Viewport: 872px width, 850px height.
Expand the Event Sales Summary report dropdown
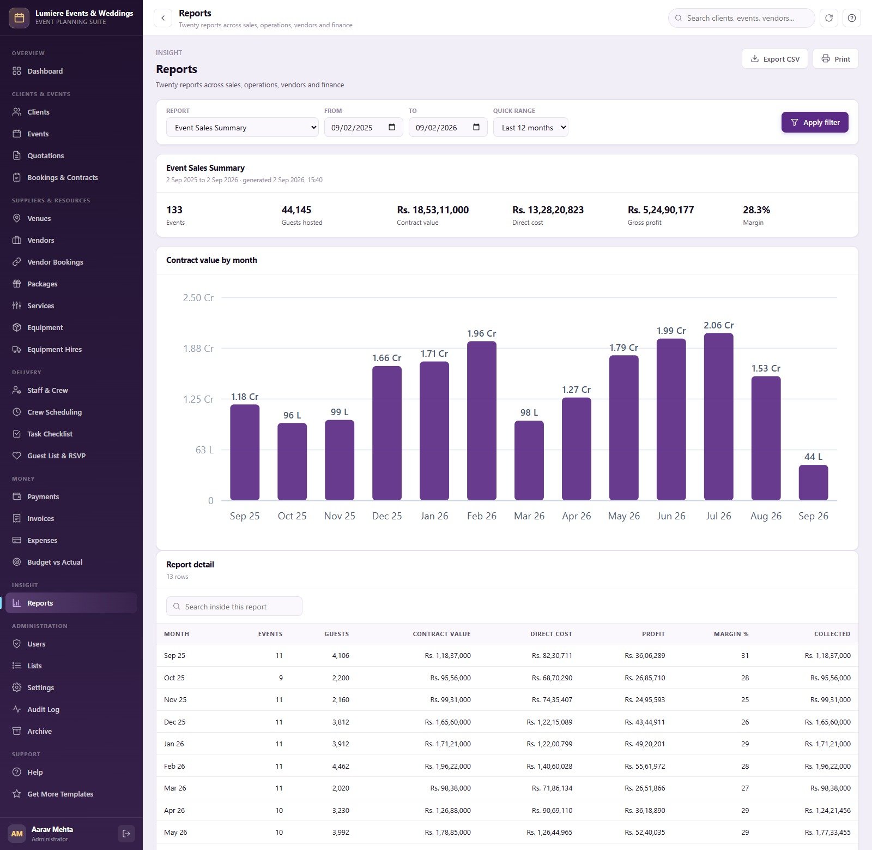243,128
